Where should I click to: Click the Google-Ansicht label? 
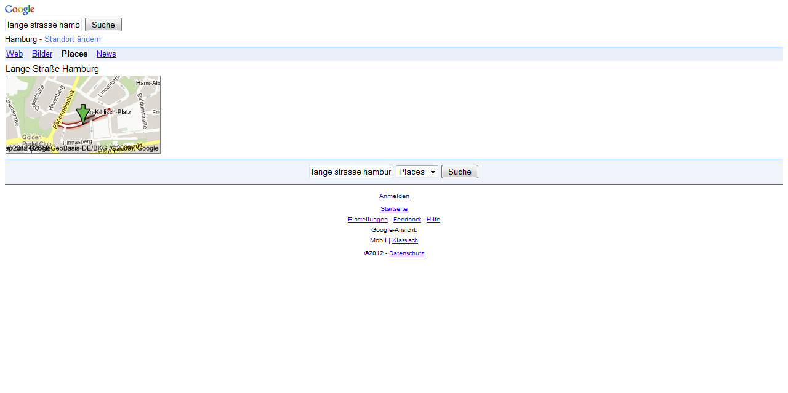[394, 230]
